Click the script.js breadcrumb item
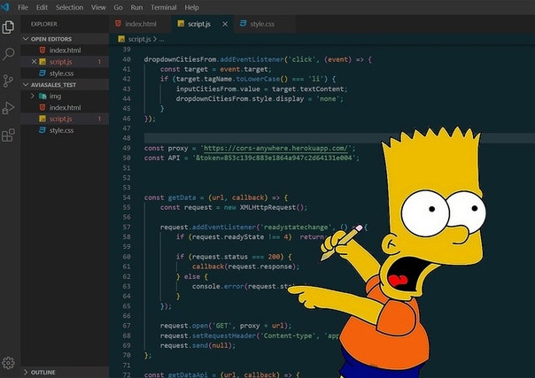The height and width of the screenshot is (378, 535). [x=139, y=39]
